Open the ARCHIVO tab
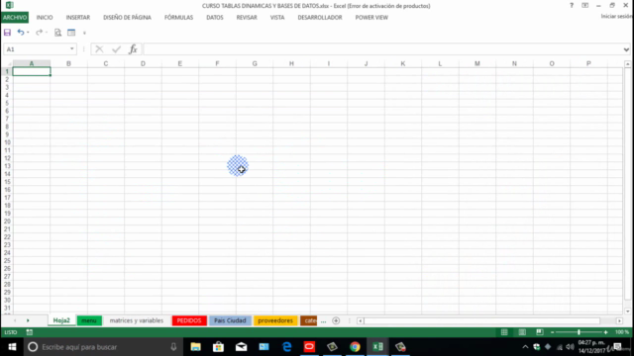 15,18
